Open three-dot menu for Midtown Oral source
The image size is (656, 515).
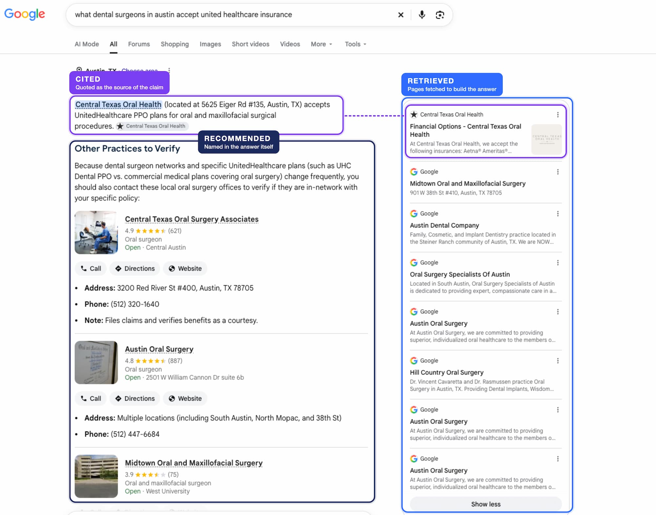[x=558, y=172]
